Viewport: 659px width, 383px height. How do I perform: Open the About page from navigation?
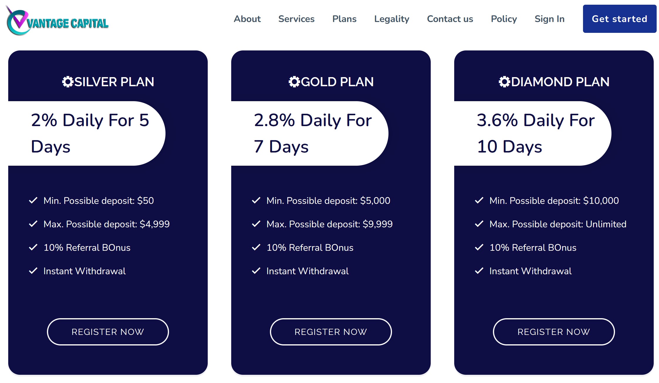point(247,19)
